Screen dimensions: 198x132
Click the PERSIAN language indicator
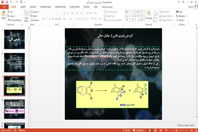[x=21, y=130]
